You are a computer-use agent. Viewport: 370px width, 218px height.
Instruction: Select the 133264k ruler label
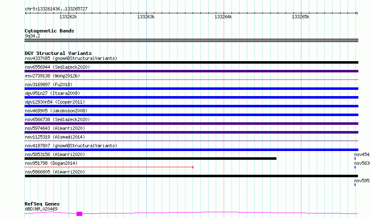tap(223, 17)
